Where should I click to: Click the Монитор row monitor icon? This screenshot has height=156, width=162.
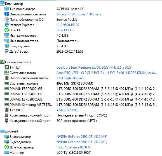click(7, 152)
